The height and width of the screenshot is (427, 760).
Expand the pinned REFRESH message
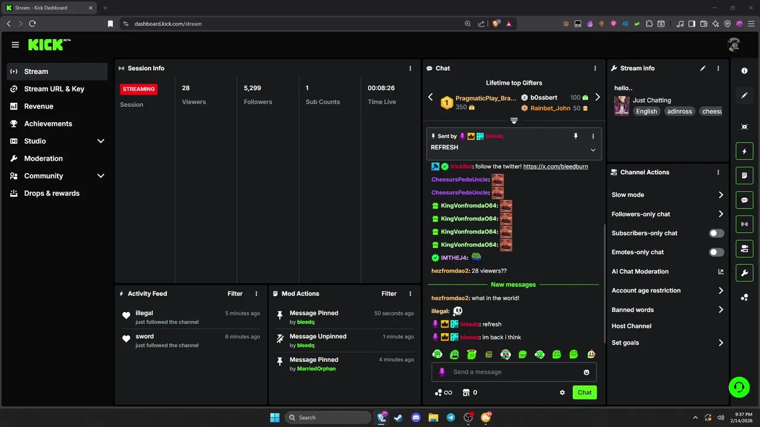[593, 150]
